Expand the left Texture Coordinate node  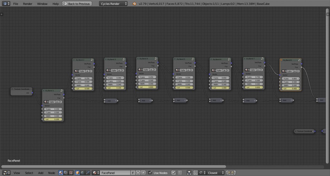[x=12, y=89]
